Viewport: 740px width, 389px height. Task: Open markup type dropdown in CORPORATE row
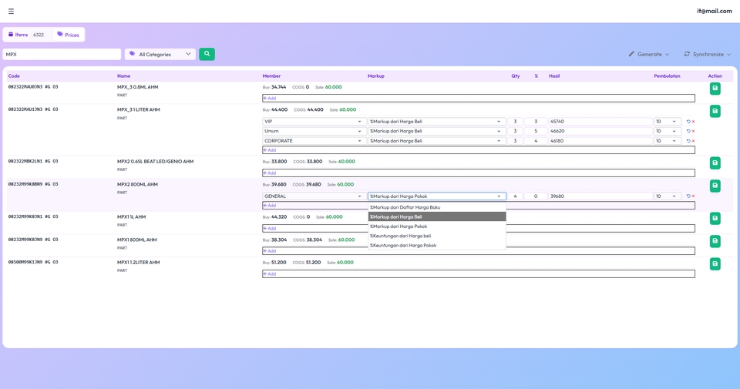[x=436, y=141]
